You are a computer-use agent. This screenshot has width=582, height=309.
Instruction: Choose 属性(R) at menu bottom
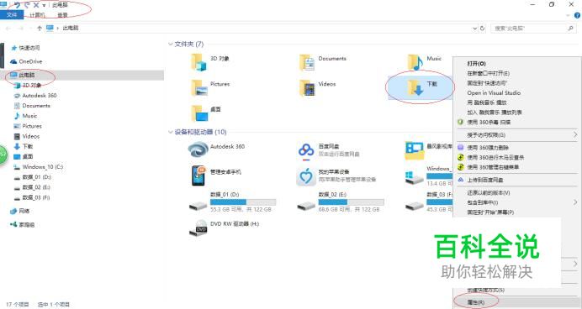[x=475, y=302]
